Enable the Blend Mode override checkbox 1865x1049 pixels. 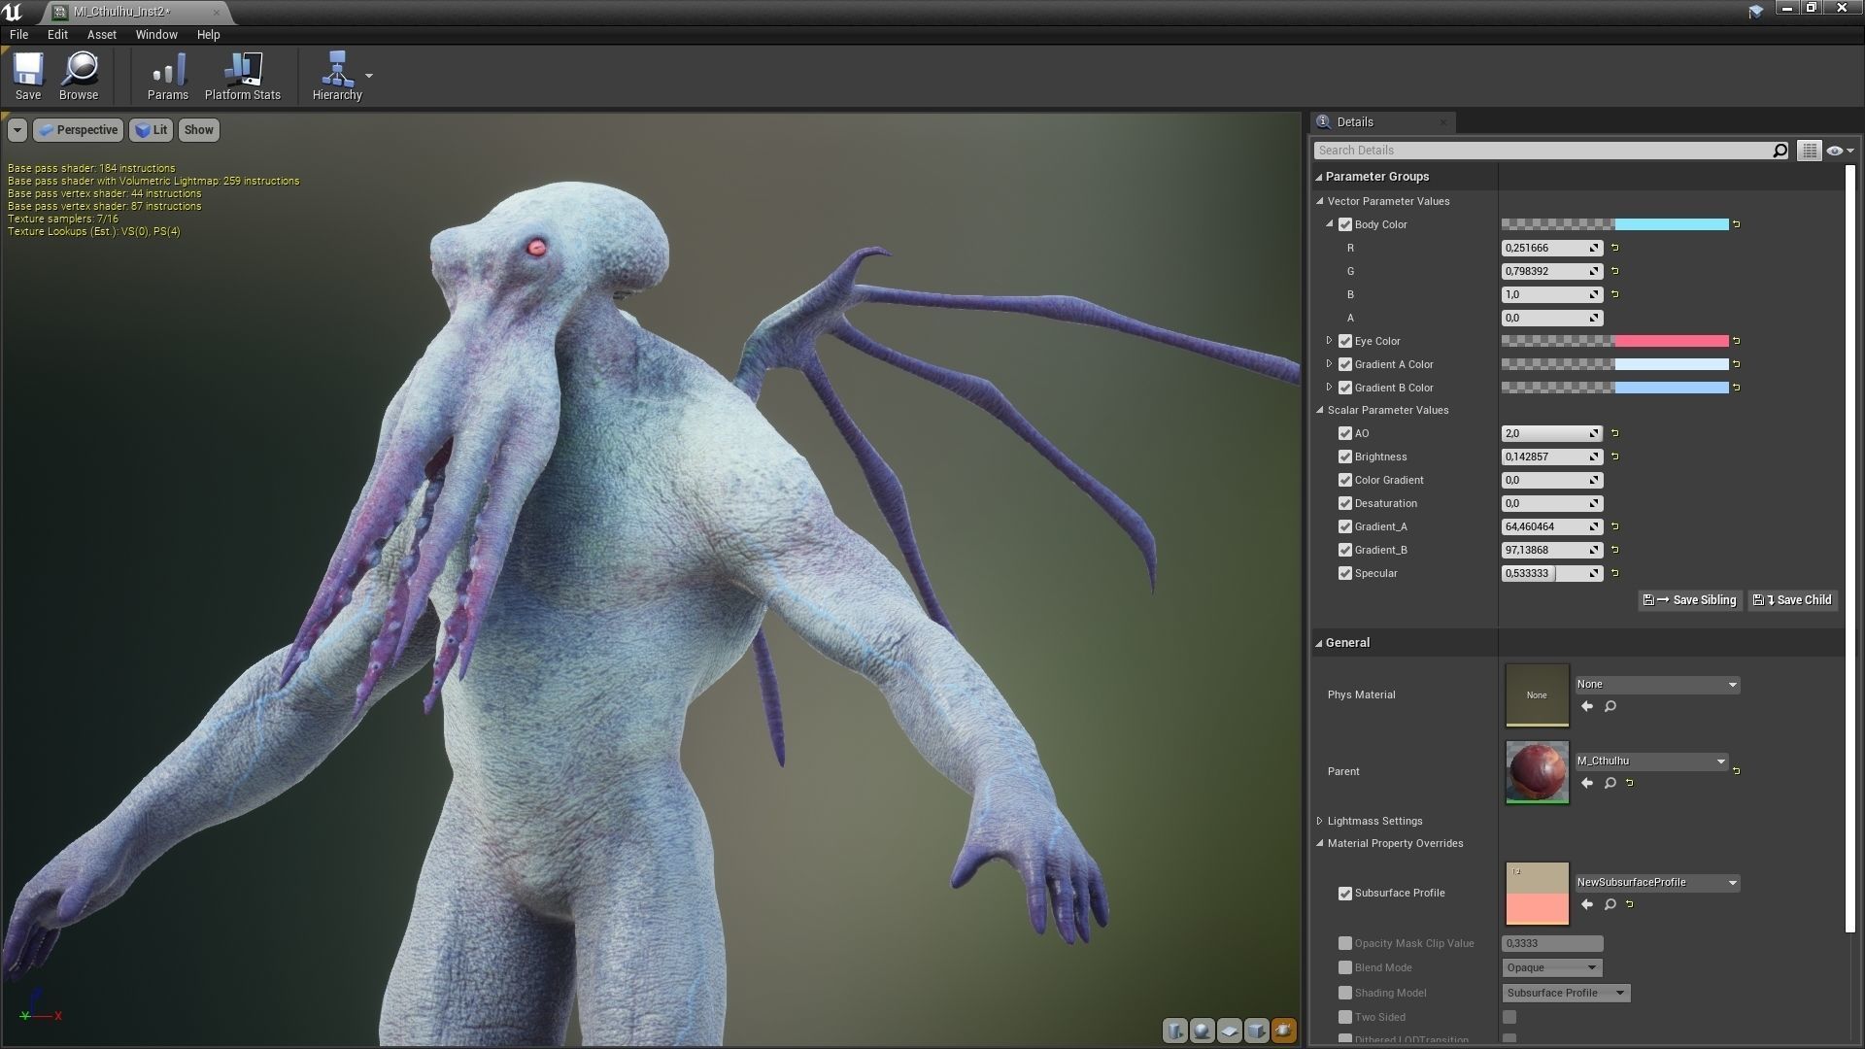pos(1345,967)
